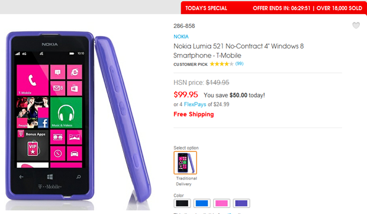Tap the search magnifier button on phone
The image size is (367, 214).
(x=79, y=177)
